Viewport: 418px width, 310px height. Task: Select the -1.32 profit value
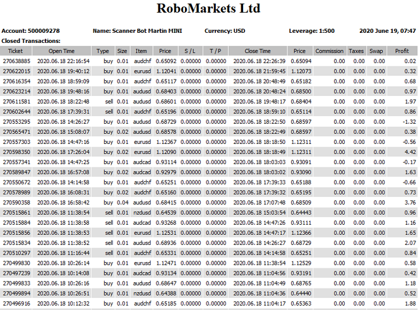click(409, 122)
